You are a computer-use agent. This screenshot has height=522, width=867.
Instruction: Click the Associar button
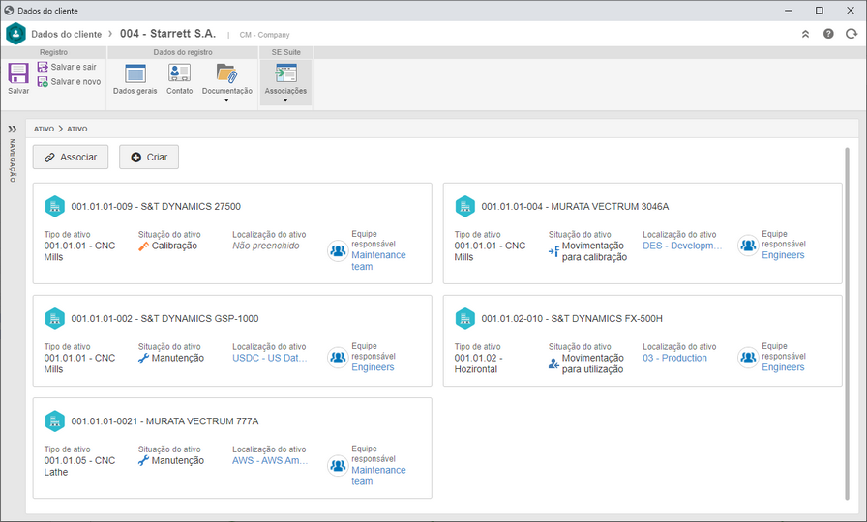tap(71, 157)
